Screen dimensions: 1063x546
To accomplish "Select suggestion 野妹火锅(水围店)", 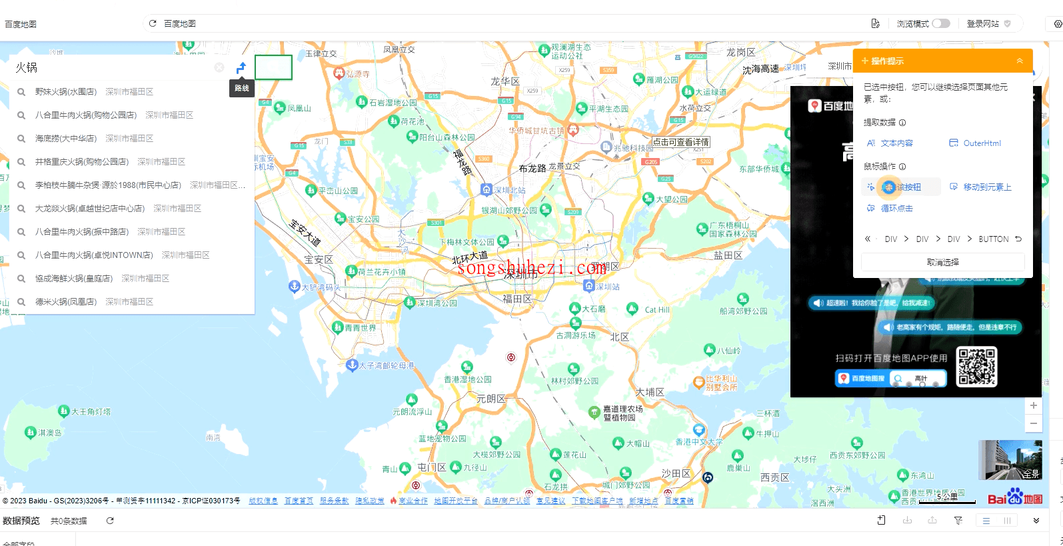I will tap(132, 92).
